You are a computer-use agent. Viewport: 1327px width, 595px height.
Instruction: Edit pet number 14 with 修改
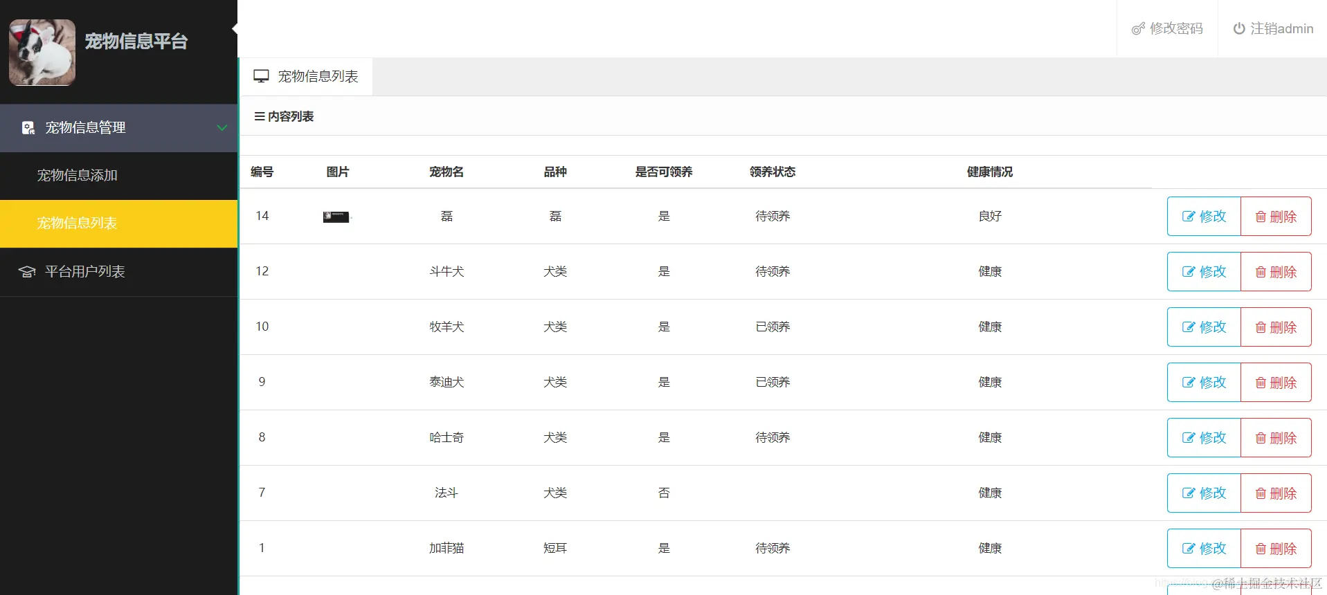[1204, 217]
